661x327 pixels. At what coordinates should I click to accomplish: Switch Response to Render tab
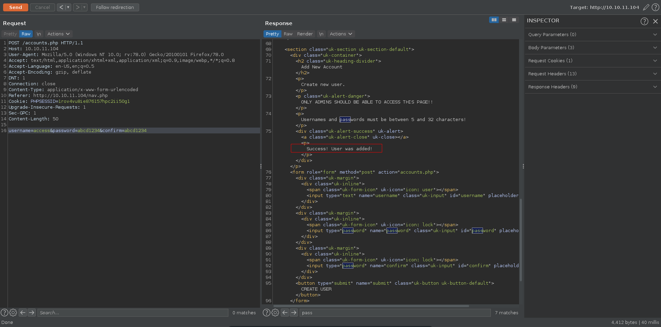click(305, 34)
